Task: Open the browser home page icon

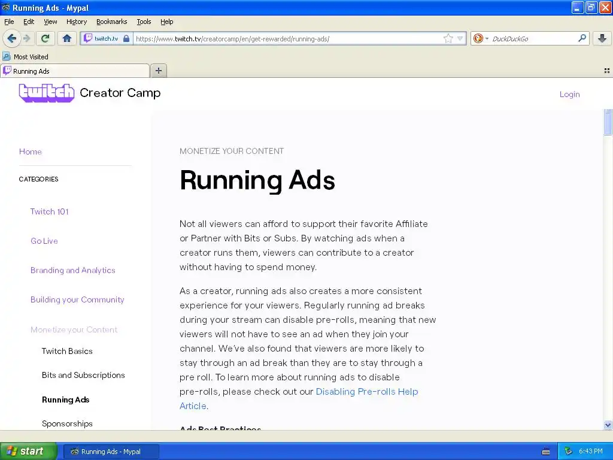Action: pyautogui.click(x=67, y=38)
